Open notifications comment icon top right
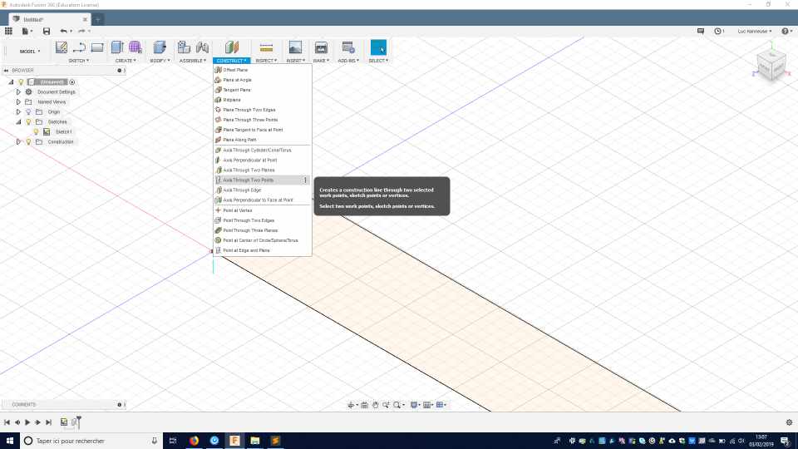This screenshot has width=798, height=449. tap(701, 31)
